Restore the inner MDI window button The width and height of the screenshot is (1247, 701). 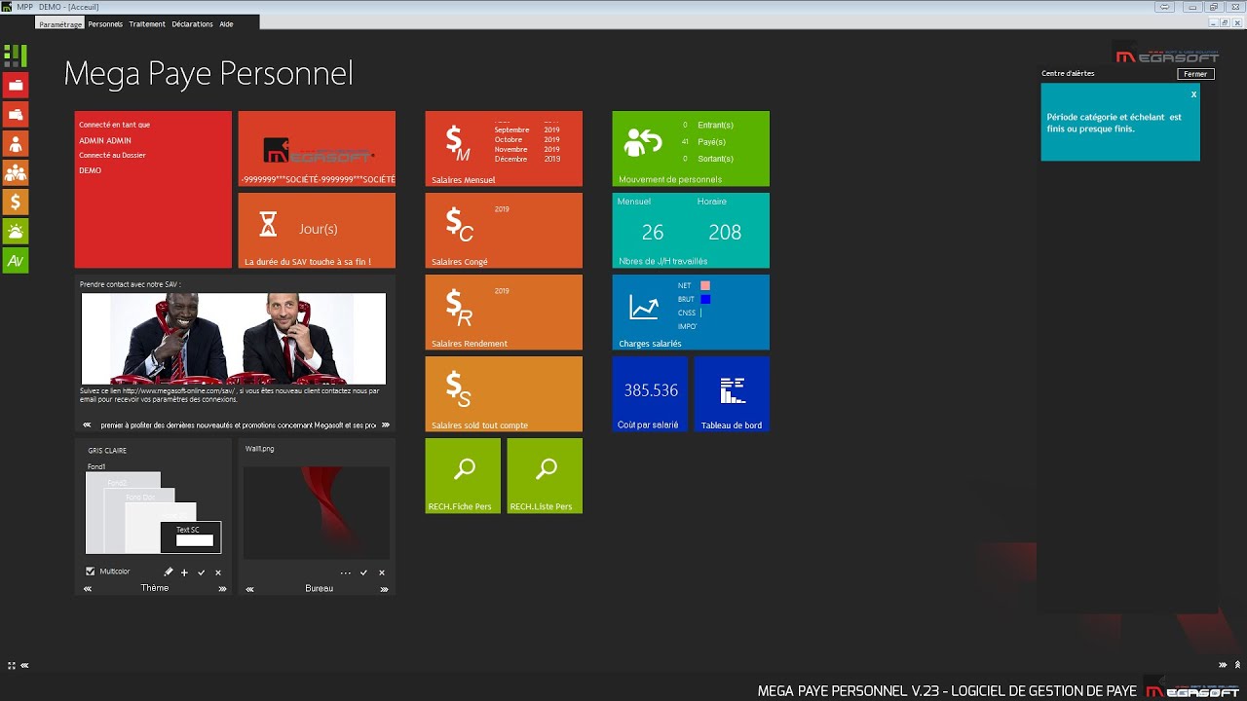click(x=1225, y=22)
